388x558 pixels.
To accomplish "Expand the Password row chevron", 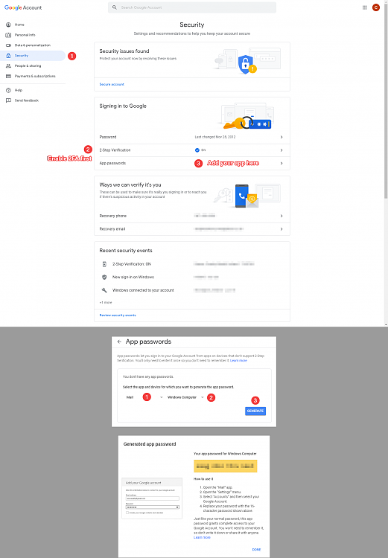I will click(x=282, y=137).
